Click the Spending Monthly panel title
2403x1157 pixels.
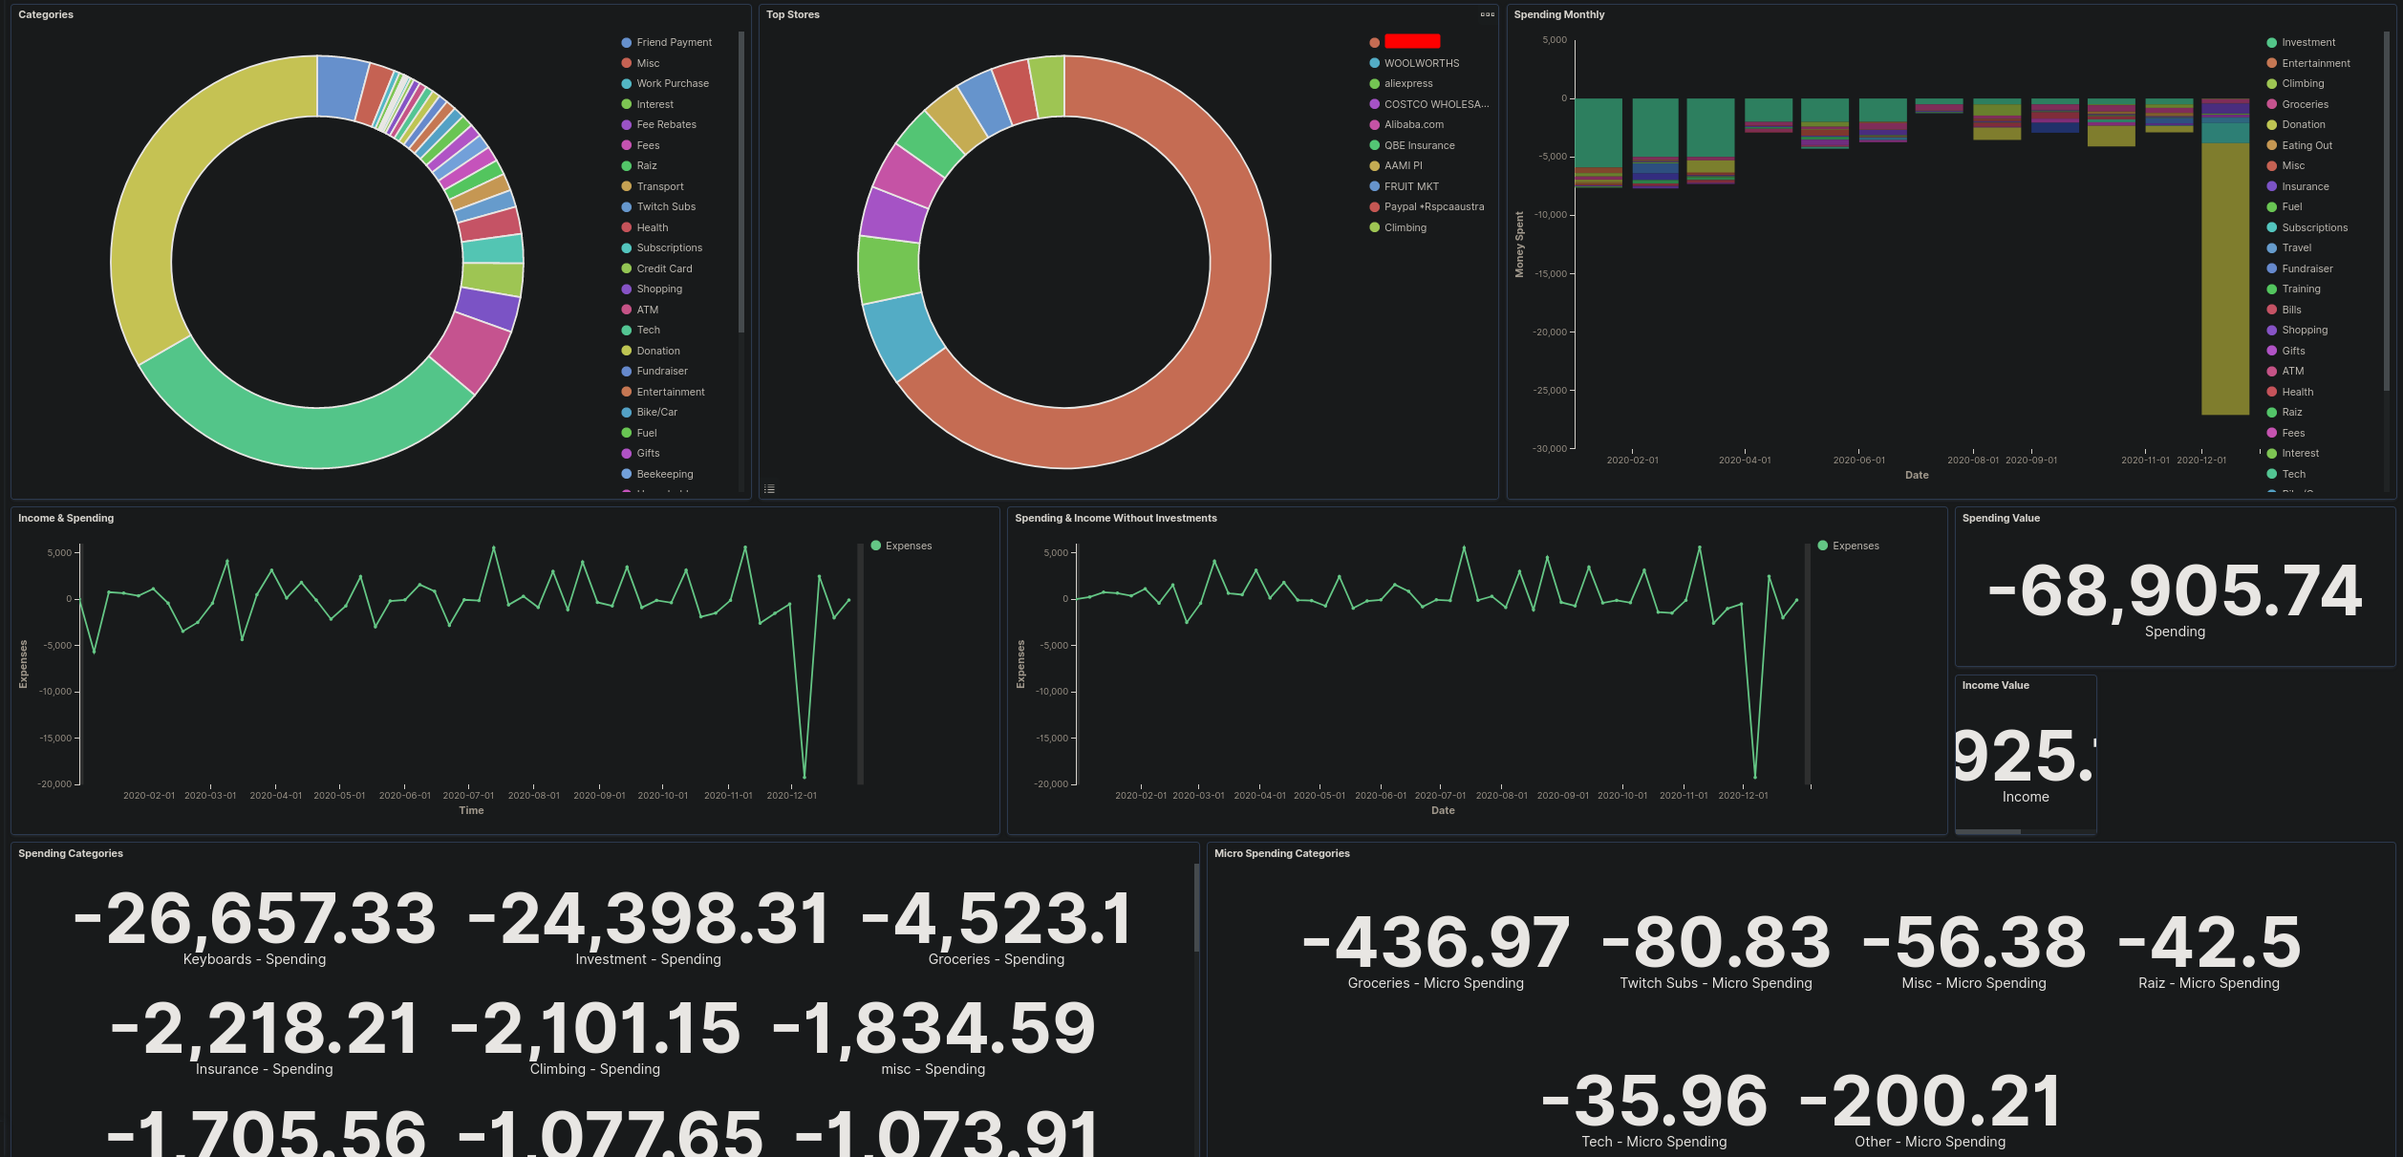(1558, 15)
